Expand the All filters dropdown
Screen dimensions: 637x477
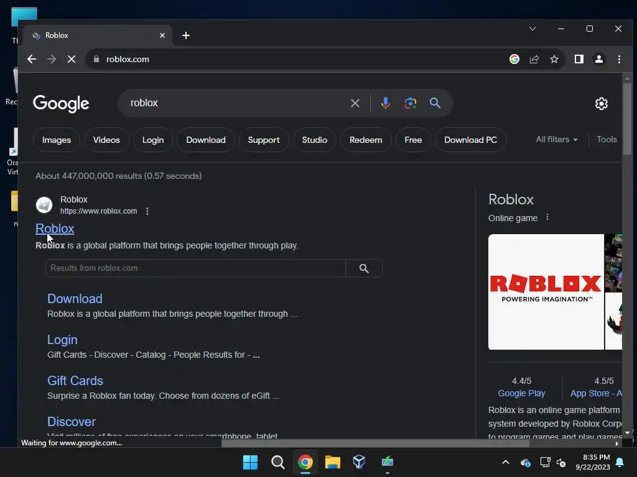click(x=557, y=140)
